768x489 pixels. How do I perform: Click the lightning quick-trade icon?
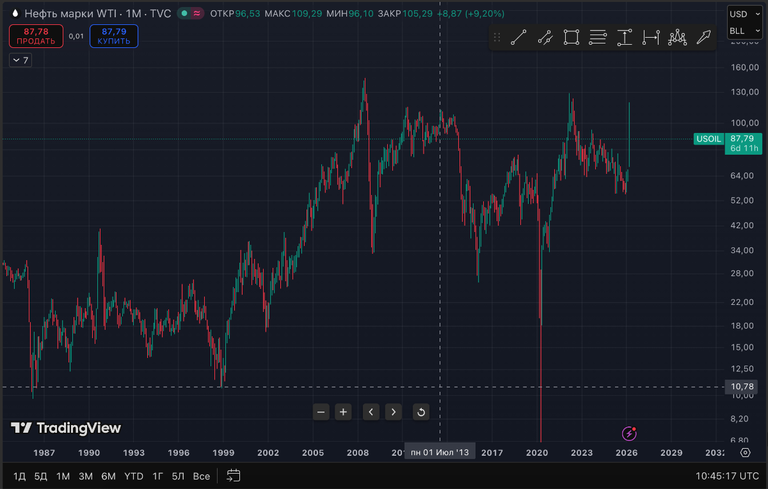628,434
